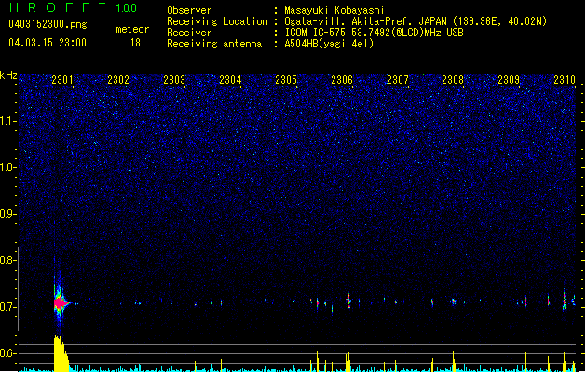The image size is (586, 372).
Task: Click the 'meteor' label
Action: pos(132,29)
